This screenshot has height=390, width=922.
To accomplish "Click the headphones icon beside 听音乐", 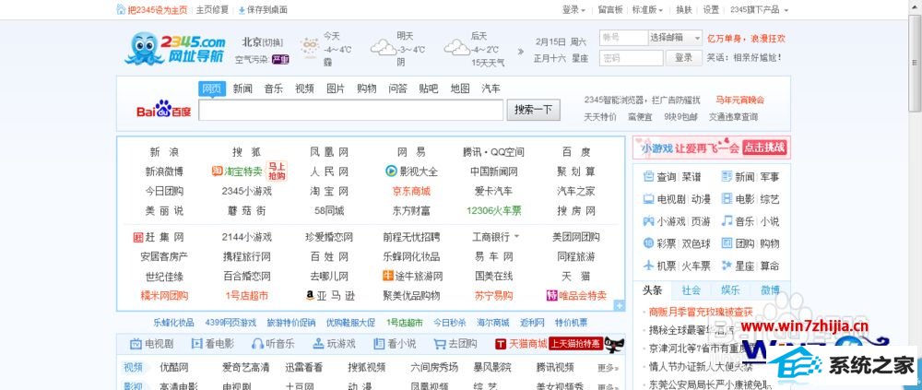I will 257,344.
